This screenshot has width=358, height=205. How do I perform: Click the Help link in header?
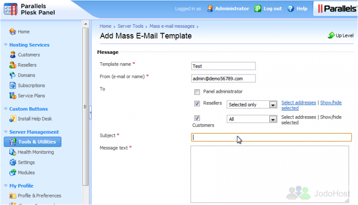(x=302, y=9)
